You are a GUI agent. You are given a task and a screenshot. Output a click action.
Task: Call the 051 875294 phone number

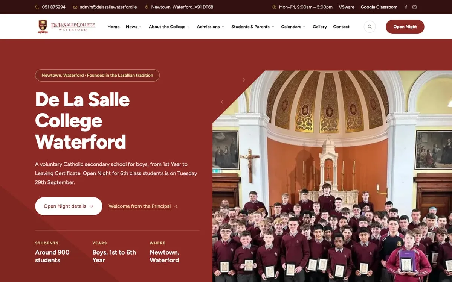coord(54,7)
